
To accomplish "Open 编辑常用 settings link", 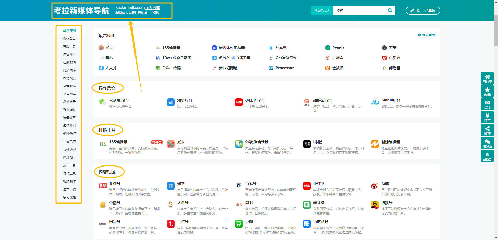I will pyautogui.click(x=426, y=35).
